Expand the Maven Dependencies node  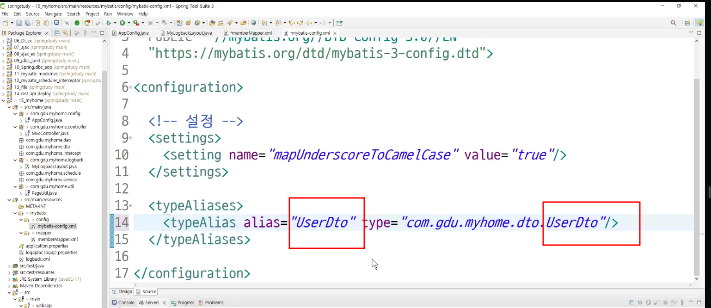[9, 286]
